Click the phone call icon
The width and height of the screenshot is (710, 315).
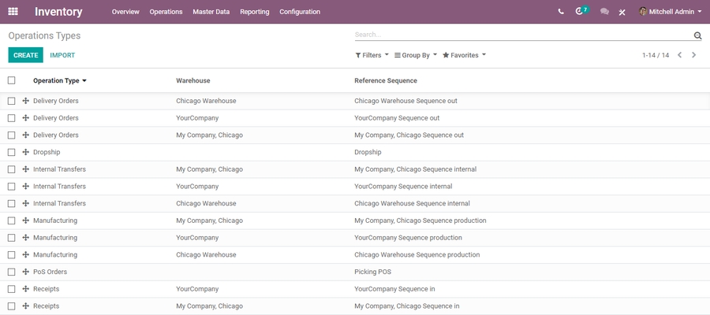561,12
